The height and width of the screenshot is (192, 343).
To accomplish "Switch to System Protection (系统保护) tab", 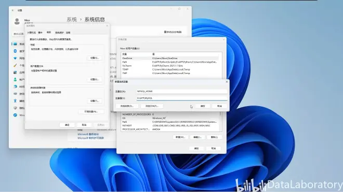I will (59, 33).
